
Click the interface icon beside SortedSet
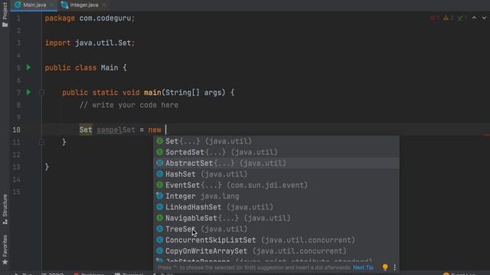[160, 152]
